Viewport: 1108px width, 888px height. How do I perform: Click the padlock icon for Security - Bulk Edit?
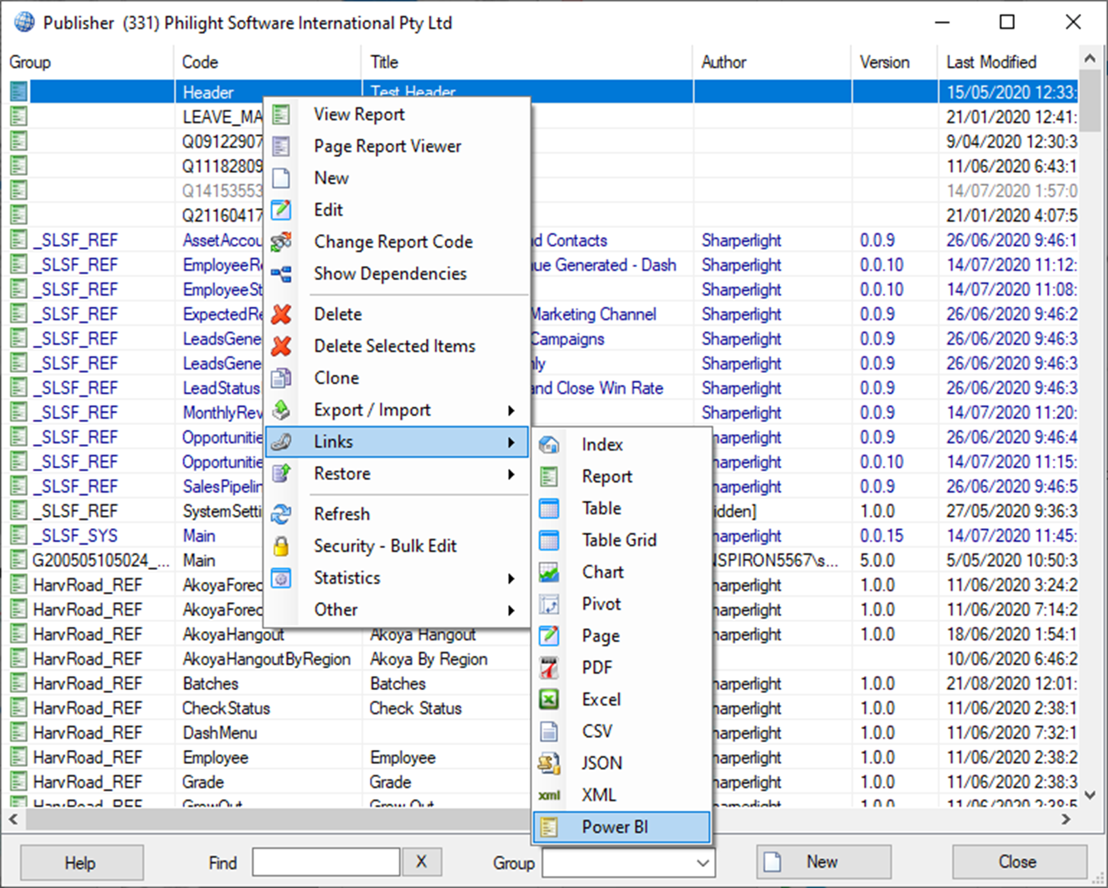click(281, 546)
